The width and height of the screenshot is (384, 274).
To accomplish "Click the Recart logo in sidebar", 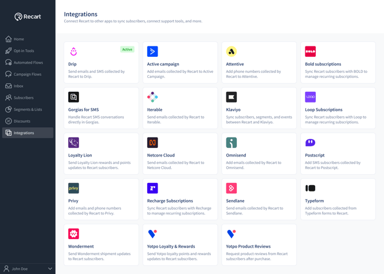I will (28, 17).
